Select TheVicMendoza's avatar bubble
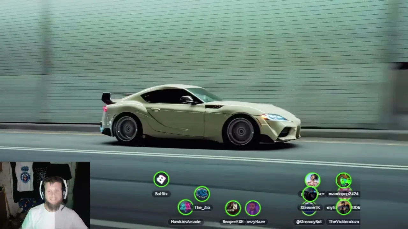Screen dimensions: 408x229 tap(344, 207)
